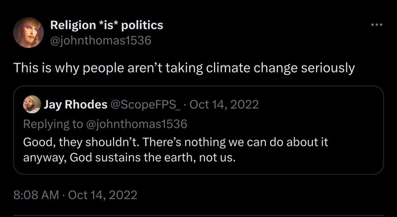Viewport: 397px width, 217px height.
Task: Click the year 2022 in the bottom timestamp
Action: click(123, 194)
